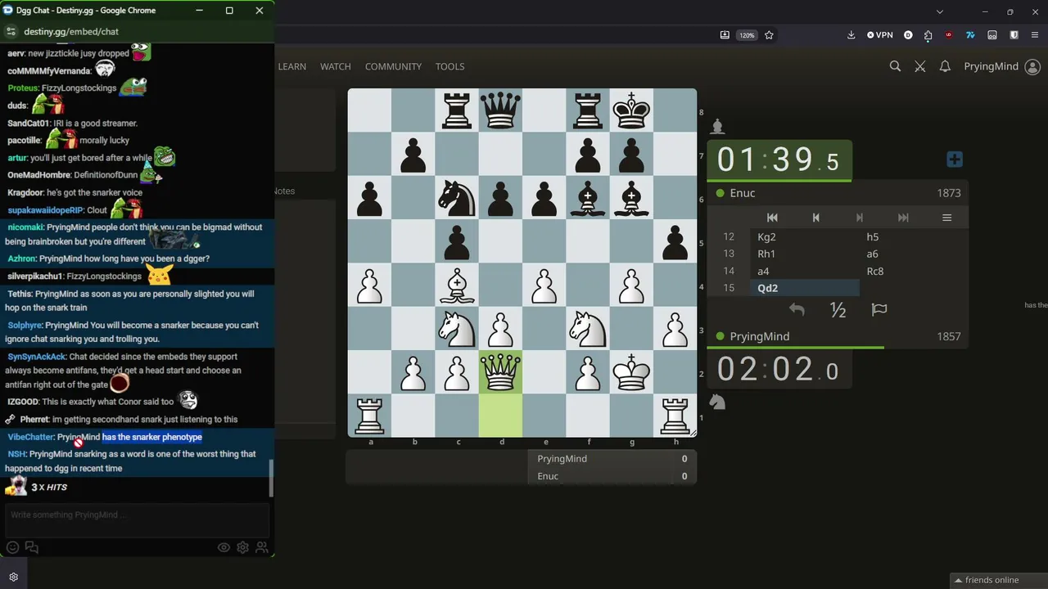This screenshot has height=589, width=1048.
Task: Click the Solphyre username in chat
Action: (25, 326)
